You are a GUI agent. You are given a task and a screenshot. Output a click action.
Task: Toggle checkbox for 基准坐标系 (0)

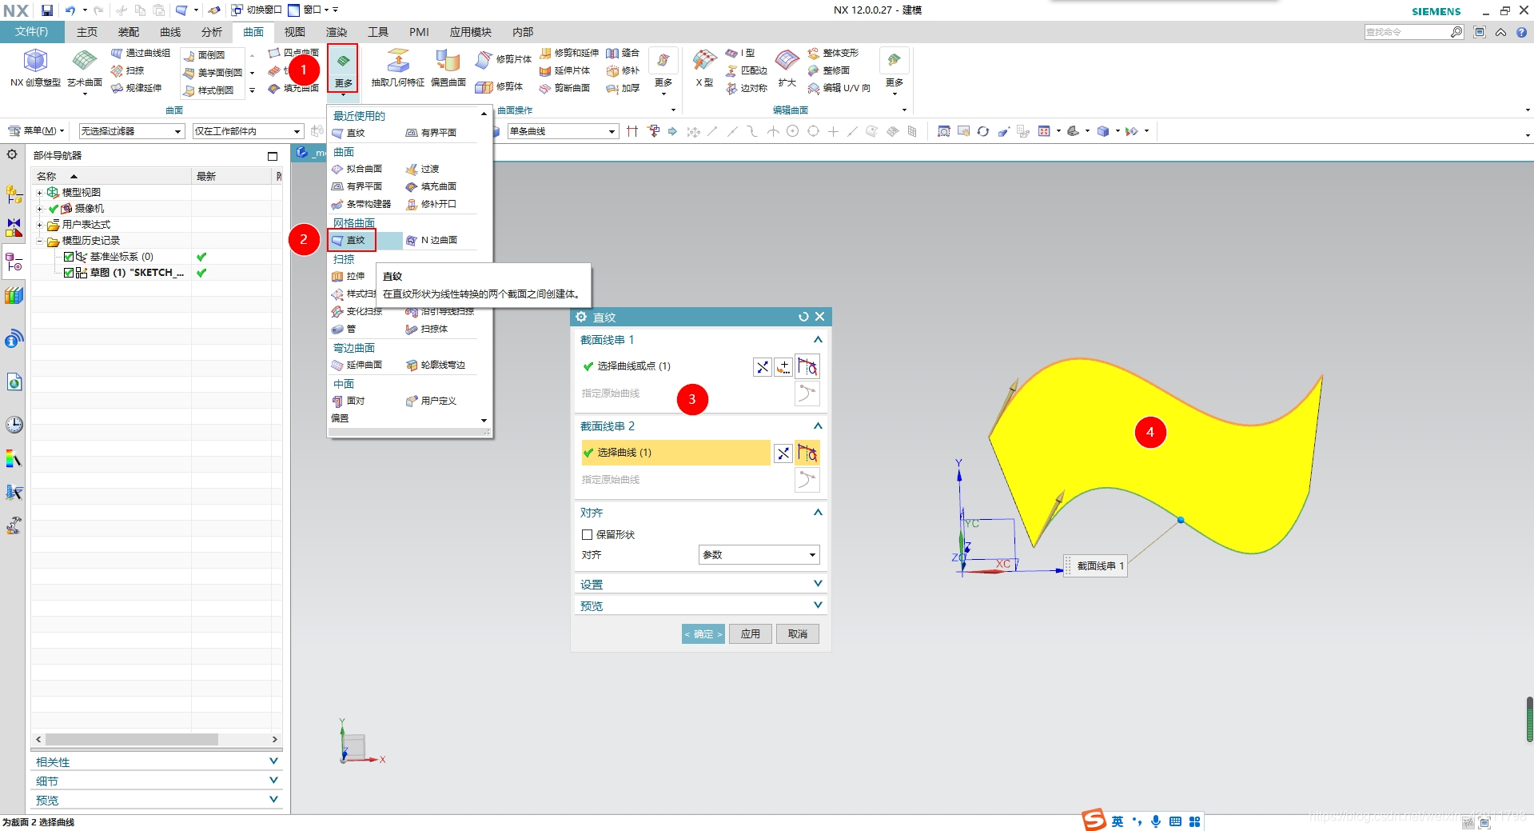click(x=69, y=257)
